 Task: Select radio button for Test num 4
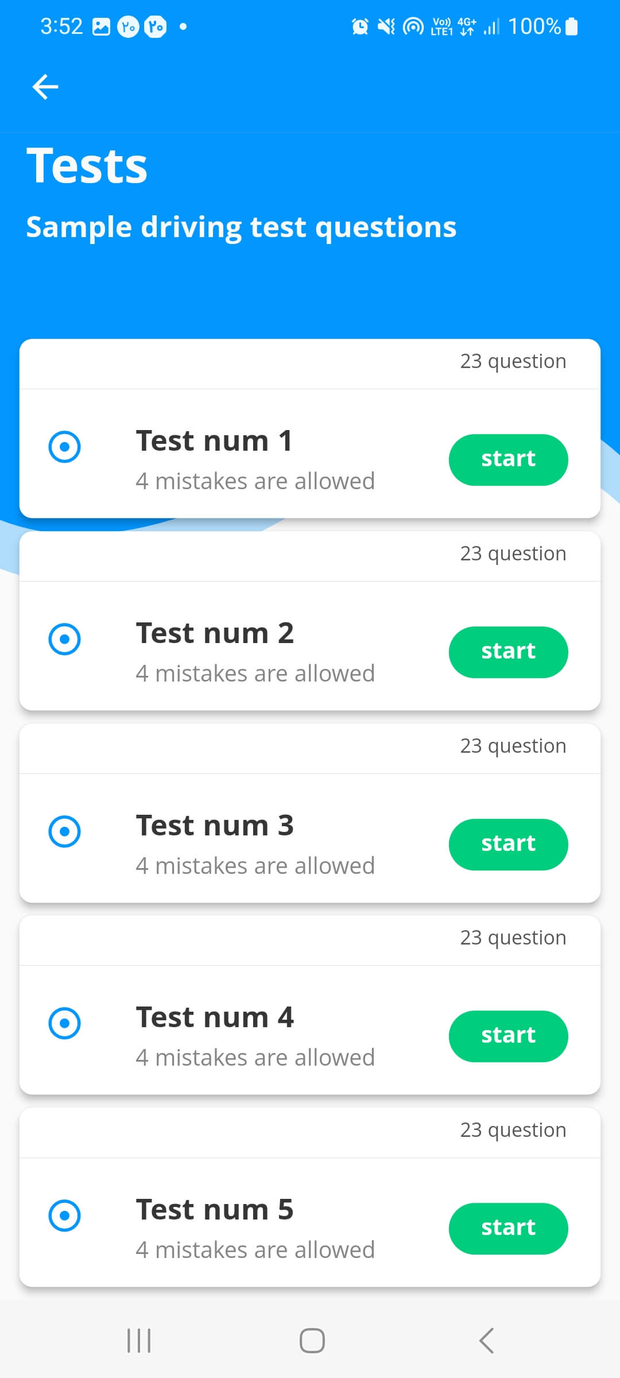click(64, 1023)
